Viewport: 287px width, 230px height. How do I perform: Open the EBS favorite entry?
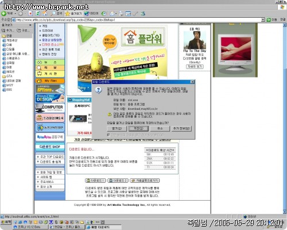coord(7,90)
